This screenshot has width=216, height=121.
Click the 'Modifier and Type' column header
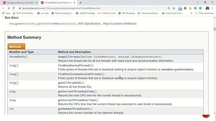tap(21, 52)
